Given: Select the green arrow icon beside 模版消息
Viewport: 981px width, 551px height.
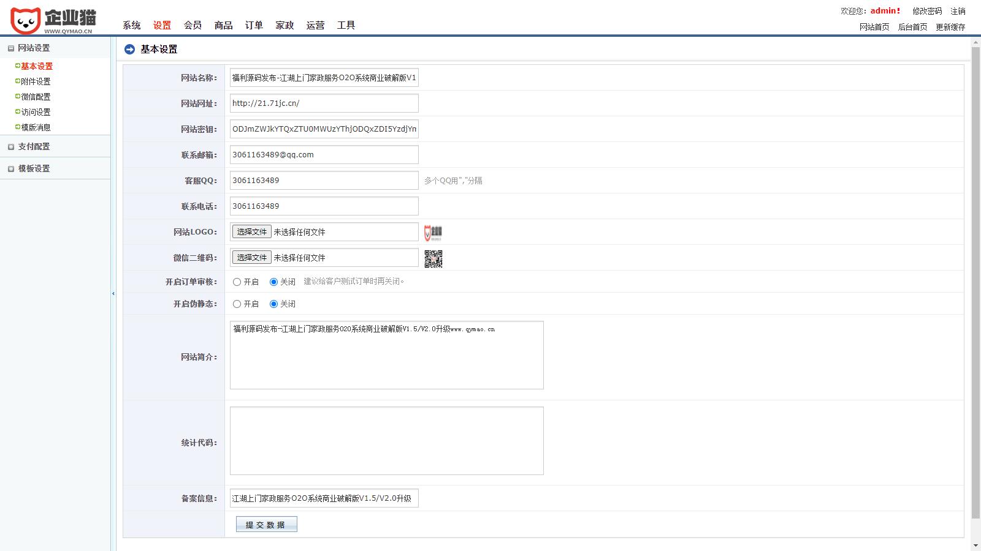Looking at the screenshot, I should pyautogui.click(x=17, y=127).
